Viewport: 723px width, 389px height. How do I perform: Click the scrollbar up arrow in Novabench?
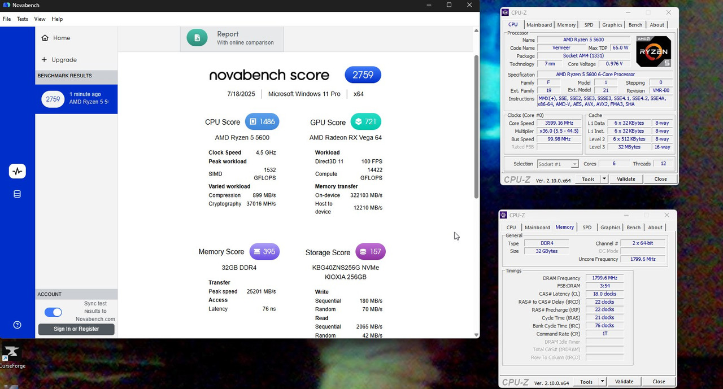click(476, 30)
